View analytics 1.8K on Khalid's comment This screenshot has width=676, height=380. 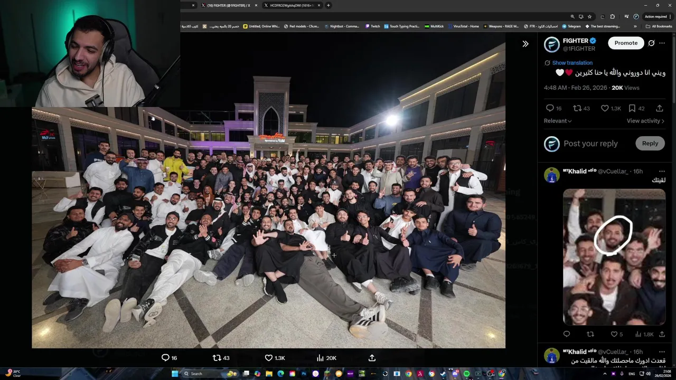[644, 334]
